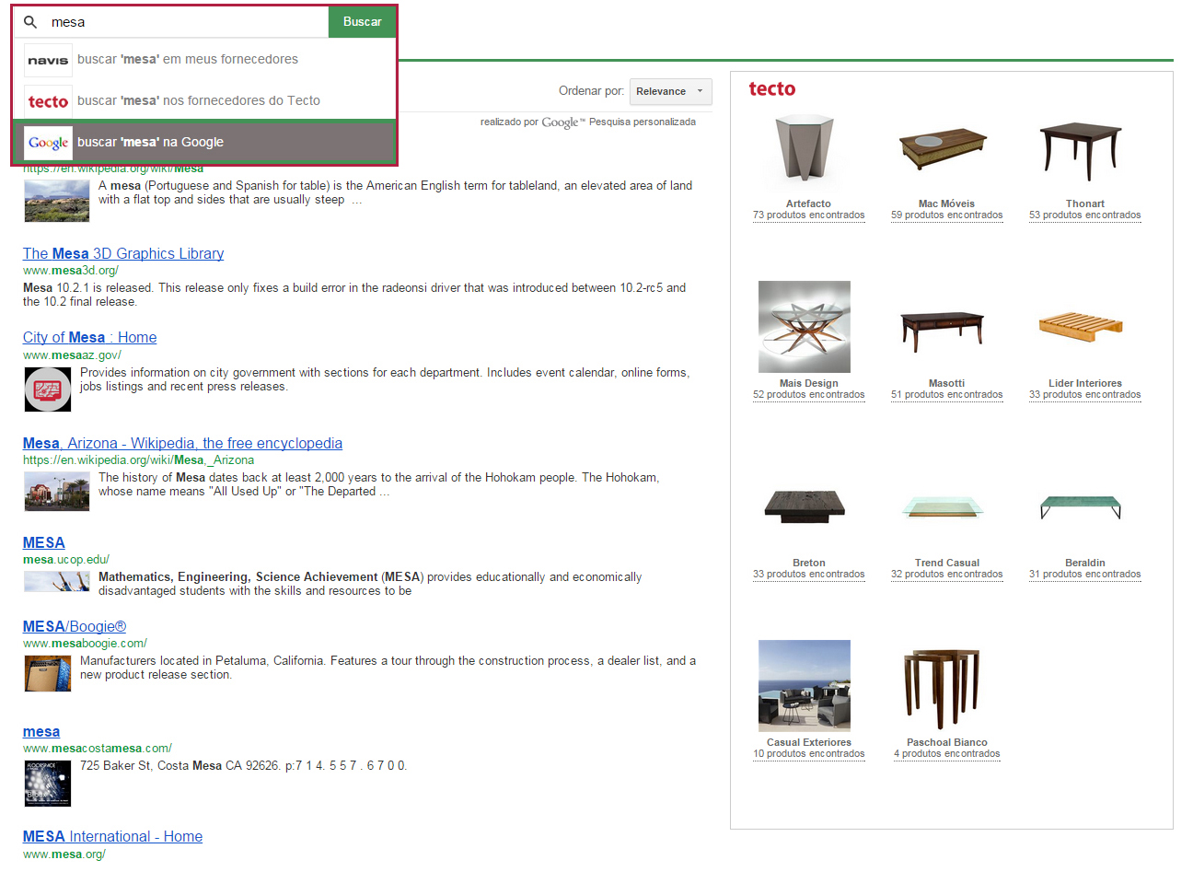Open the lowercase 'mesa' result link
The image size is (1193, 895).
41,732
